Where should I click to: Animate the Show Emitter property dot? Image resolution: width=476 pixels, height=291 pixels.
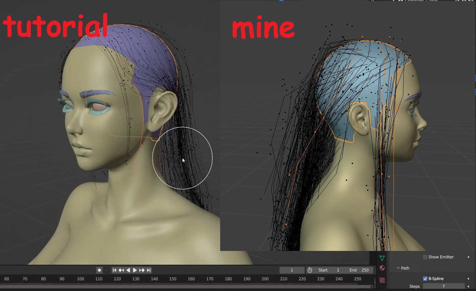pyautogui.click(x=468, y=257)
